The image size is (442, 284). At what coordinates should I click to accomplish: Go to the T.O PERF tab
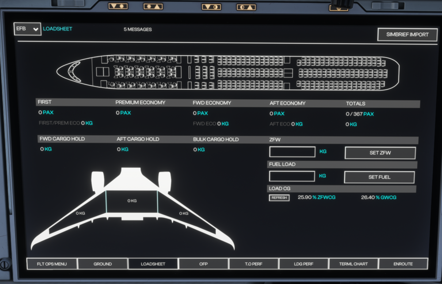[254, 264]
